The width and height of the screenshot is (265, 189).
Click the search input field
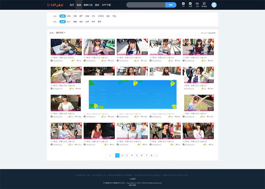click(x=146, y=5)
